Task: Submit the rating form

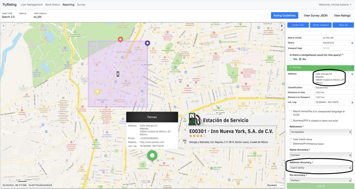Action: coord(320,186)
